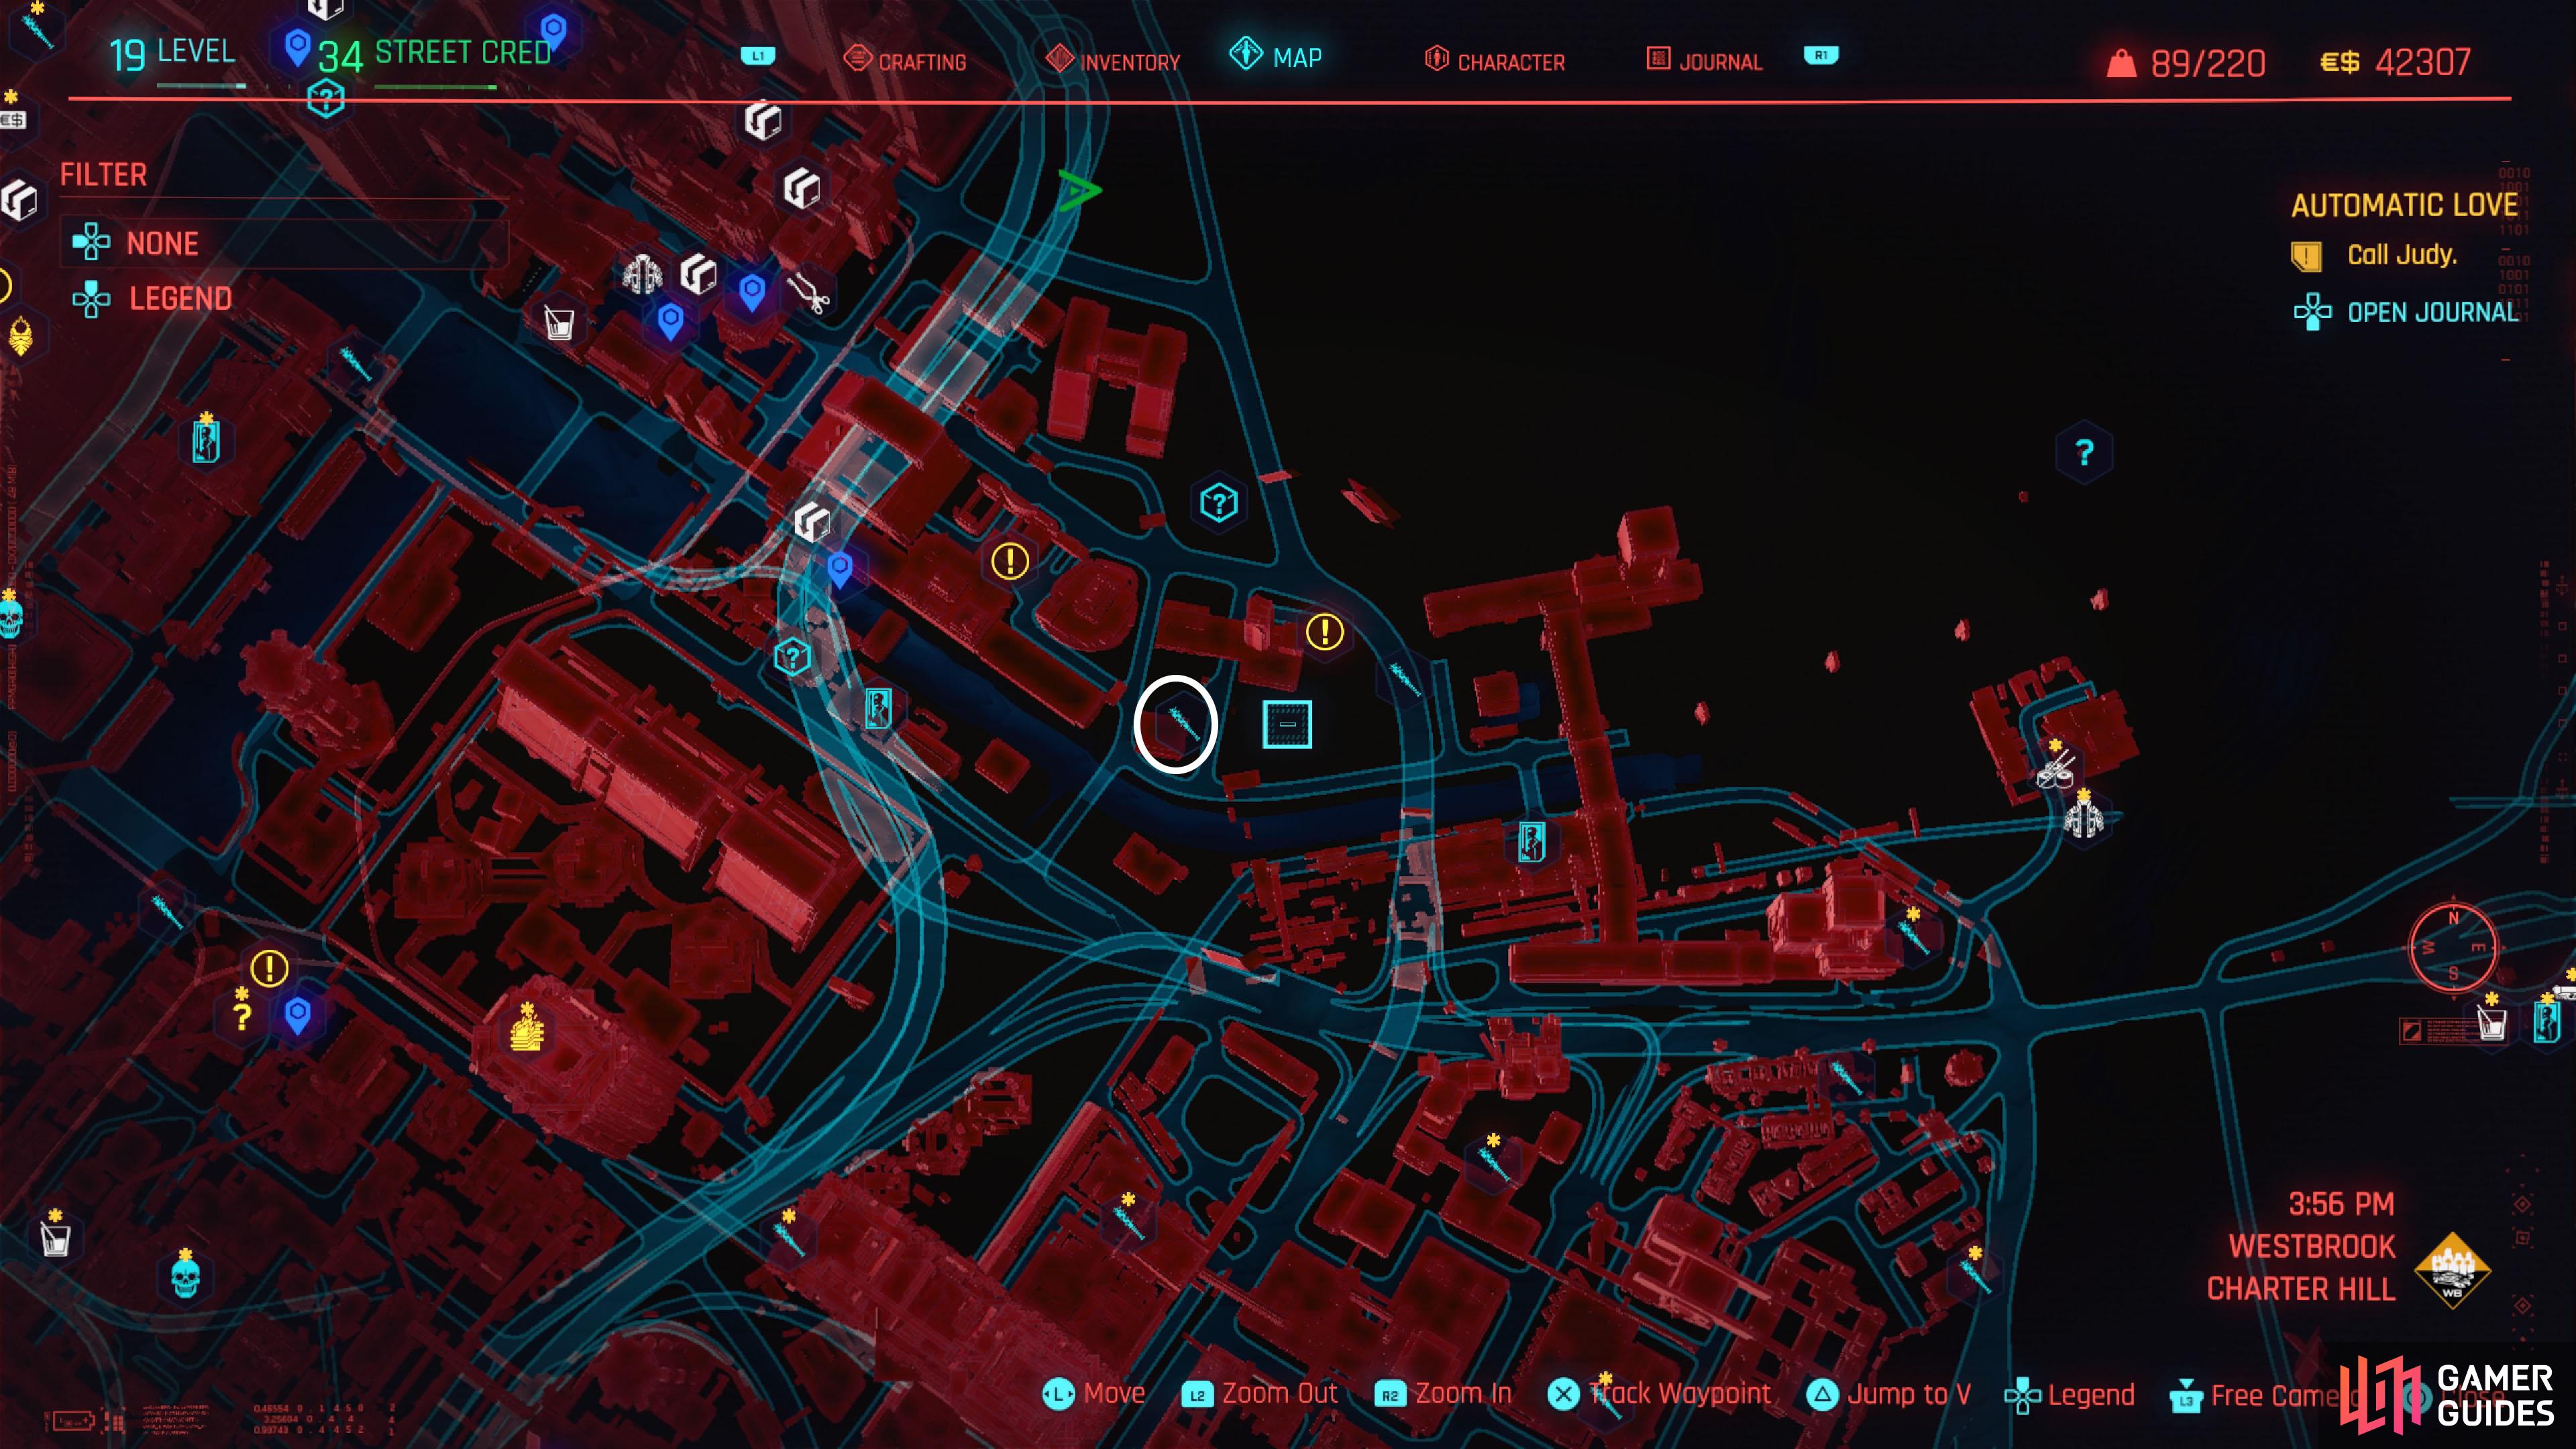Select the skull cyberpsycho icon at bottom left

point(185,1277)
